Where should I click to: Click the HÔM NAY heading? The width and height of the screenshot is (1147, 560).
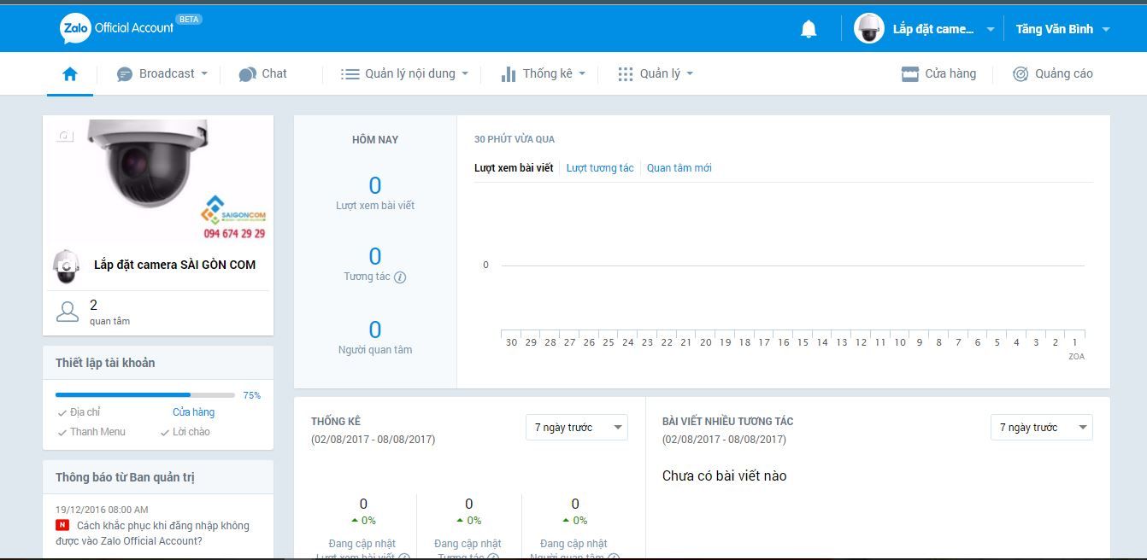(x=375, y=140)
